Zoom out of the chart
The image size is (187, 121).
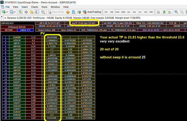point(182,12)
